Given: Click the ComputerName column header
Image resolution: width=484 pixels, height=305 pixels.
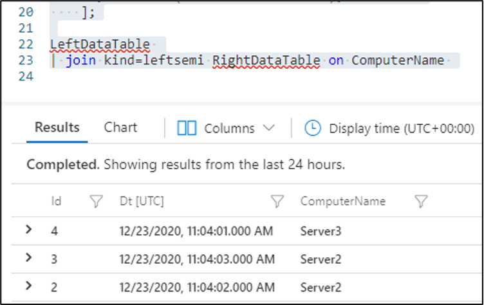Looking at the screenshot, I should (343, 201).
